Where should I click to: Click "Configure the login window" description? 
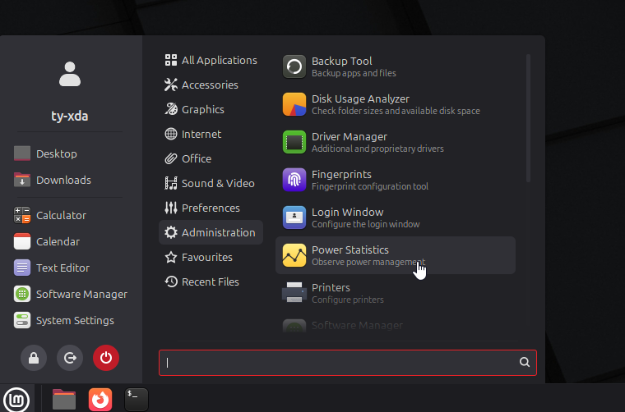point(365,224)
